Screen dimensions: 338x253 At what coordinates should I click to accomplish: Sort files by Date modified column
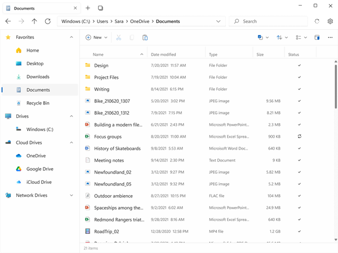(x=163, y=55)
